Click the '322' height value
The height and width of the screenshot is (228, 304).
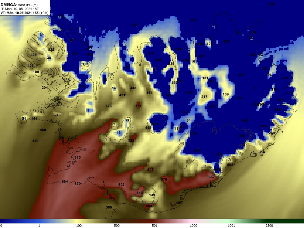(x=51, y=50)
